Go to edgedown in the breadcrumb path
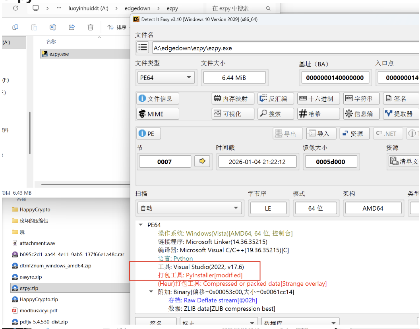The width and height of the screenshot is (420, 329). click(138, 8)
